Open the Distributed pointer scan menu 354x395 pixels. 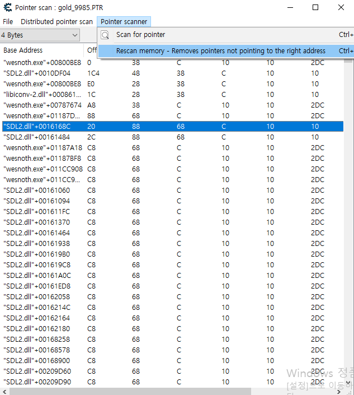click(x=57, y=22)
